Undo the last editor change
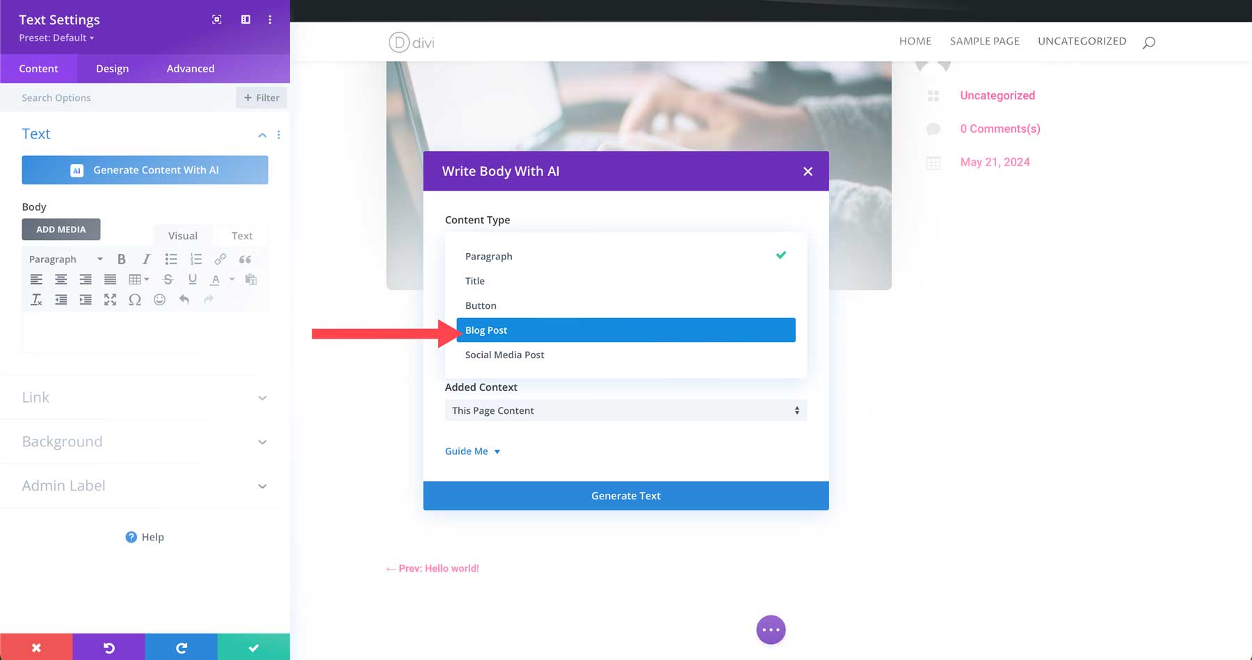Viewport: 1252px width, 660px height. click(184, 299)
